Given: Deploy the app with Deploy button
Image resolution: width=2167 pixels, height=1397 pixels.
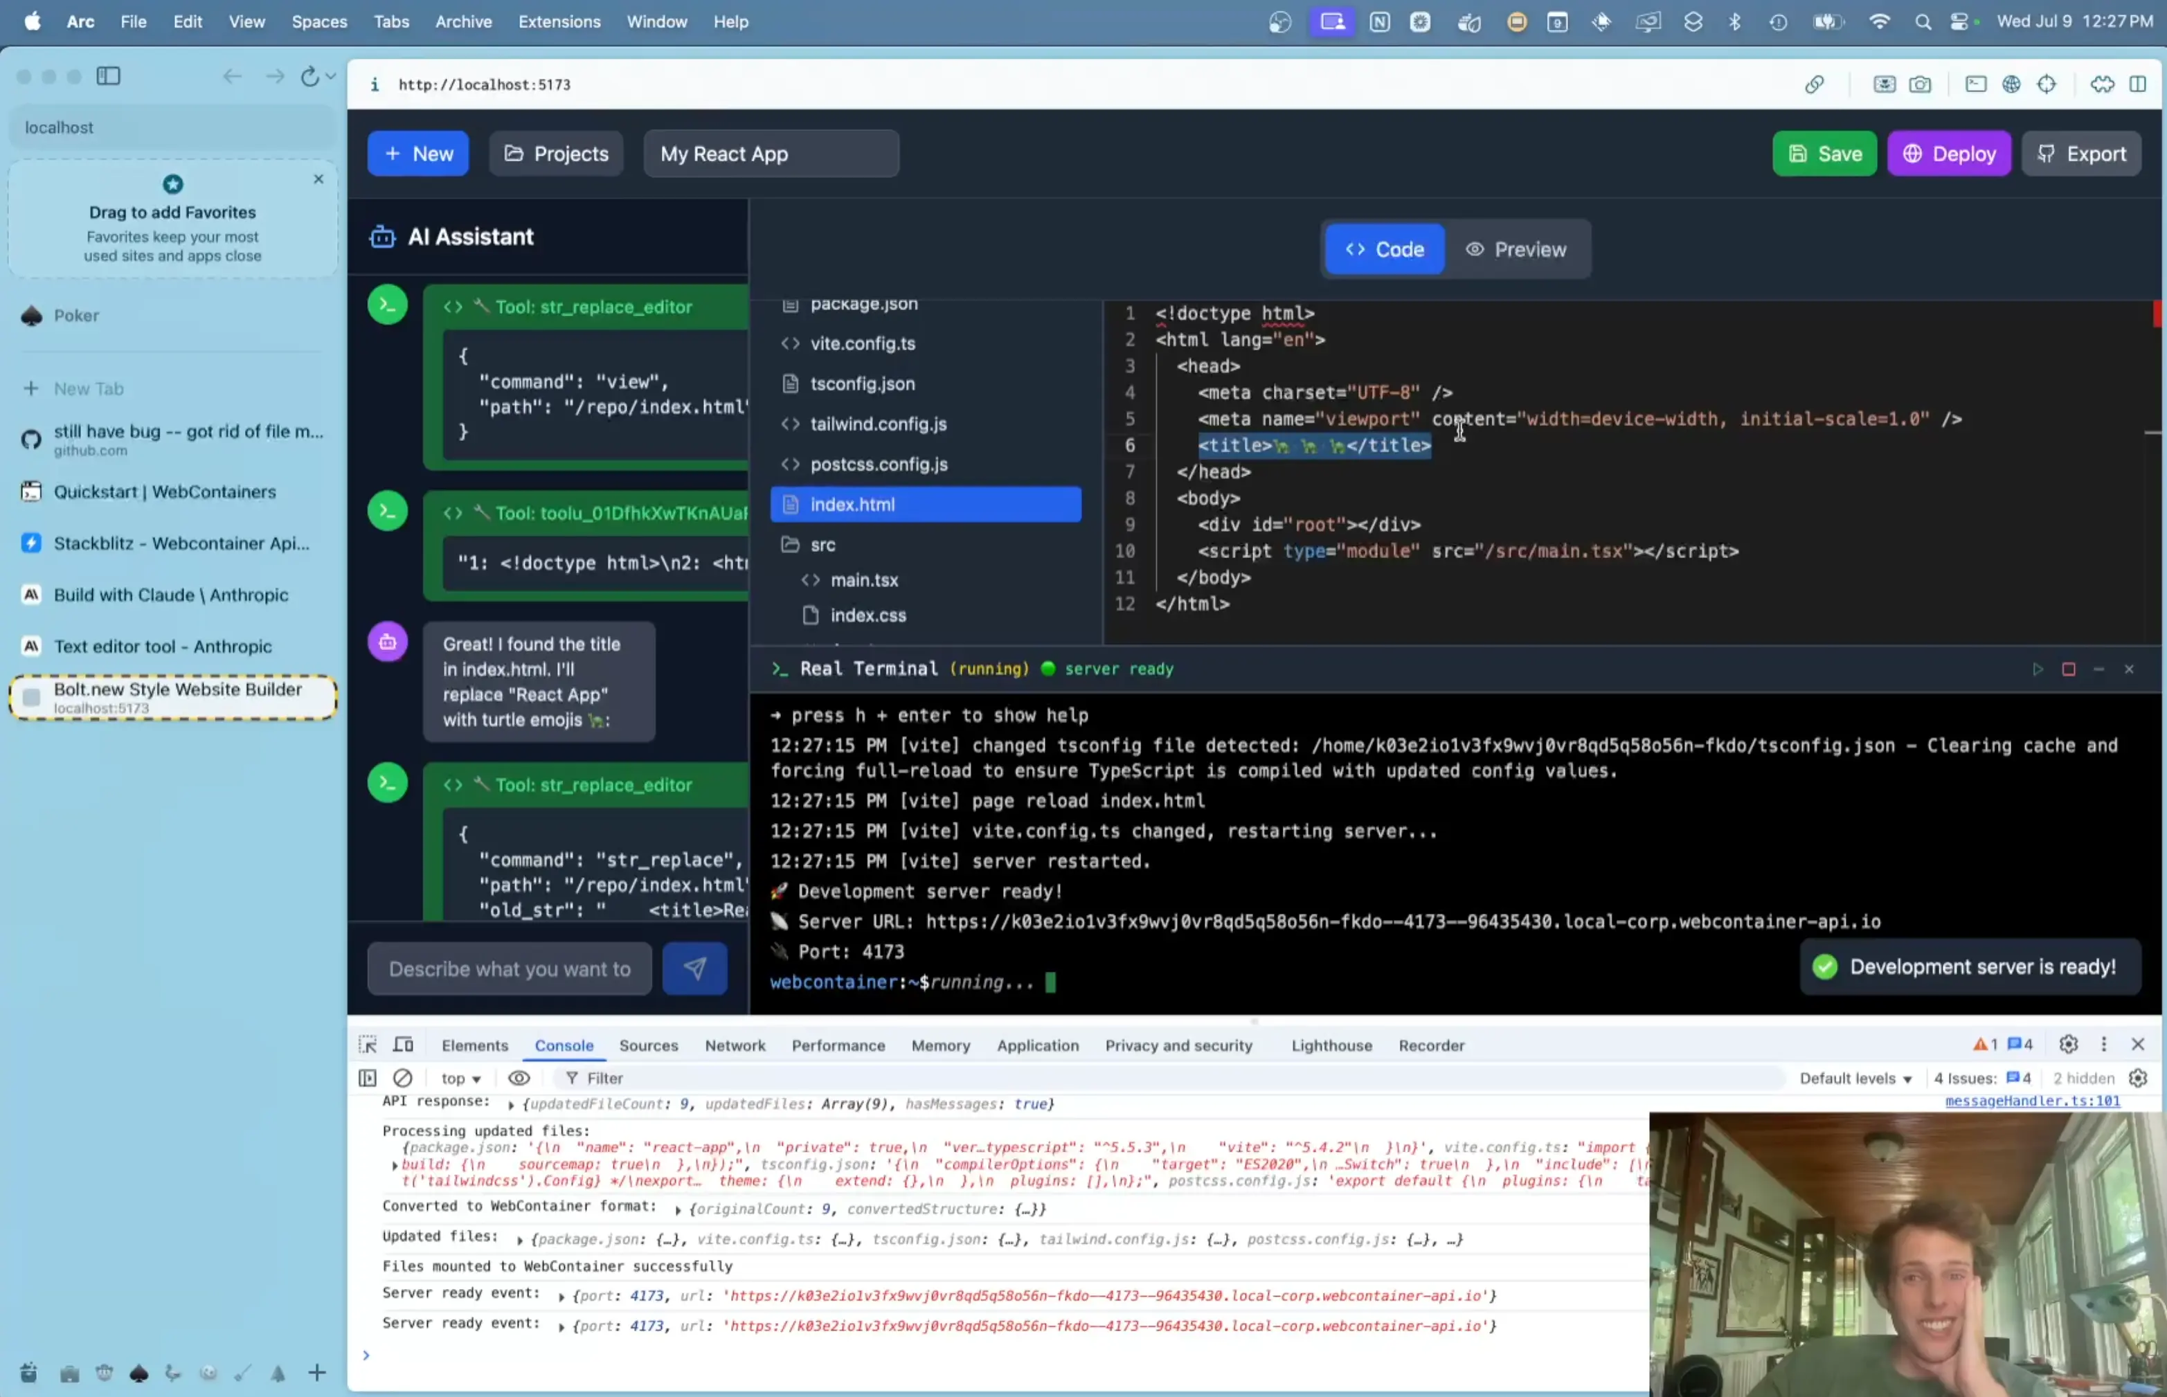Looking at the screenshot, I should point(1948,153).
